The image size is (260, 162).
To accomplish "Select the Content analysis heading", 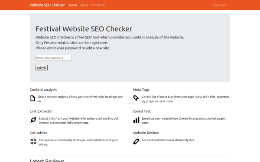I will tap(43, 89).
